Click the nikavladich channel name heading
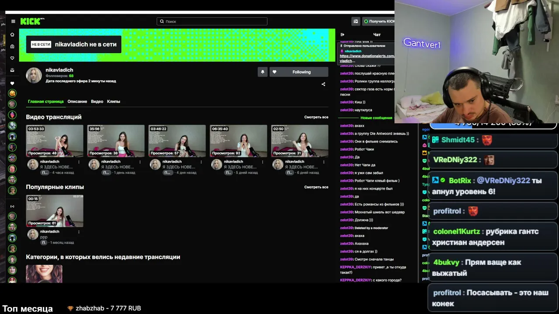The image size is (559, 314). click(x=59, y=70)
